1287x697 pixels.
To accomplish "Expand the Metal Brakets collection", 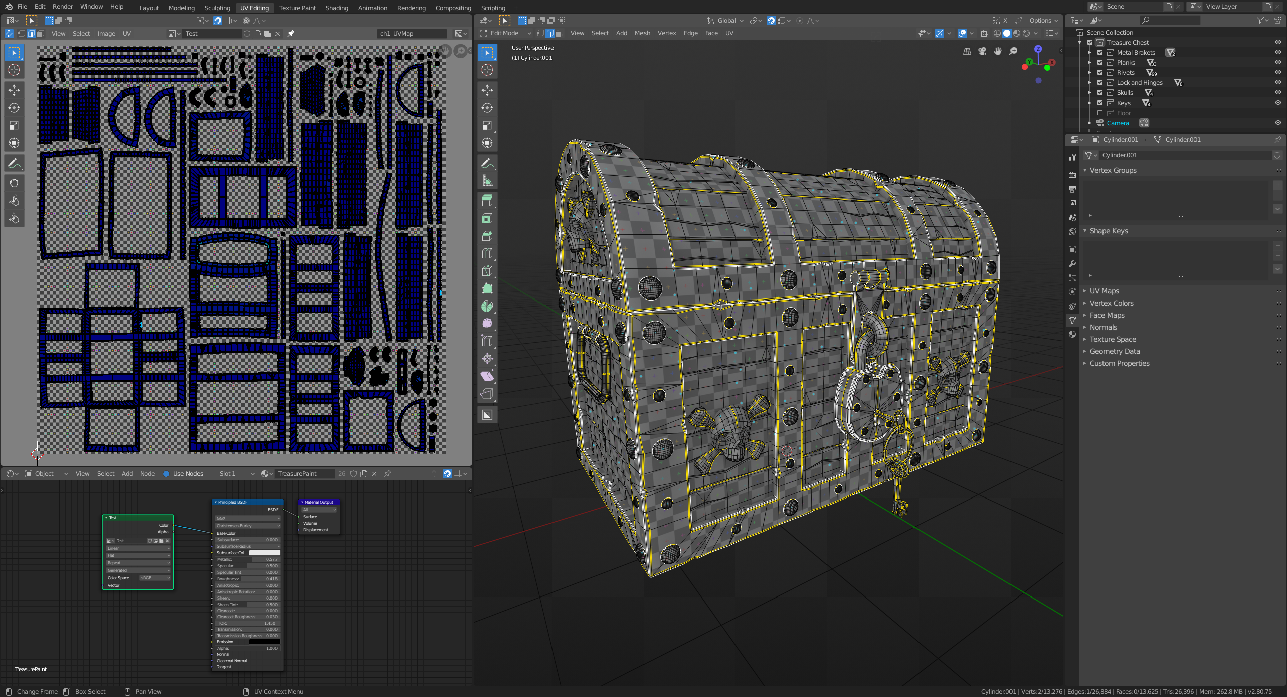I will tap(1090, 53).
